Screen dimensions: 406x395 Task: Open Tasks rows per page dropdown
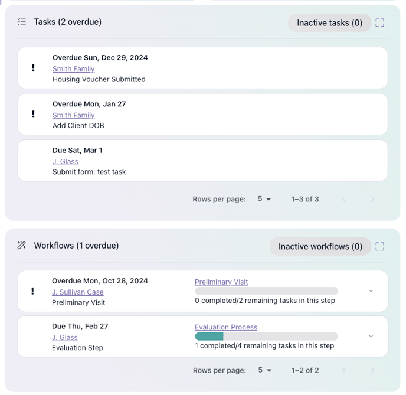264,199
